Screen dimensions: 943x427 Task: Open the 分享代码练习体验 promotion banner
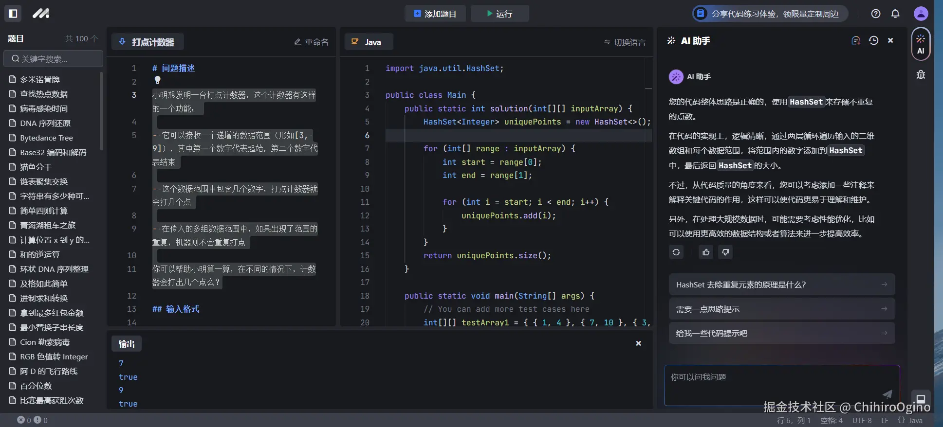[x=770, y=14]
